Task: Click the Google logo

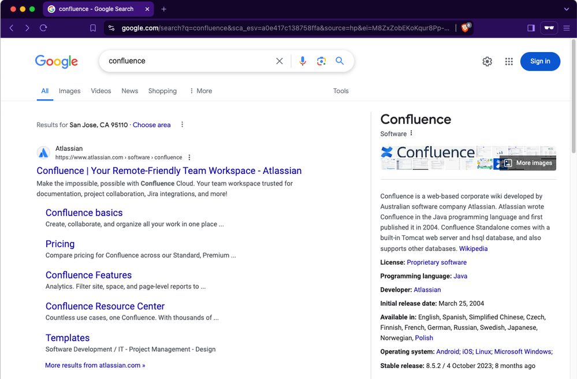Action: click(x=56, y=61)
